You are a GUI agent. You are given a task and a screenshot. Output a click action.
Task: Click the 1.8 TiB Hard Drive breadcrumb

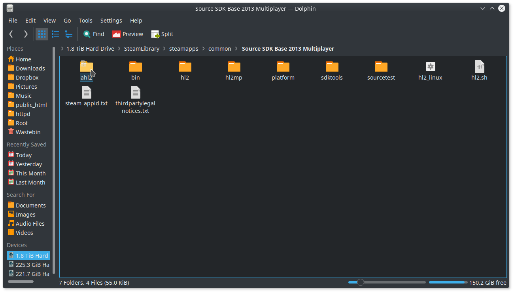(90, 49)
